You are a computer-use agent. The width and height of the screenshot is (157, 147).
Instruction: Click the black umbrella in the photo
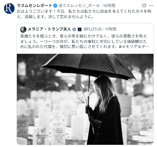[x=88, y=67]
